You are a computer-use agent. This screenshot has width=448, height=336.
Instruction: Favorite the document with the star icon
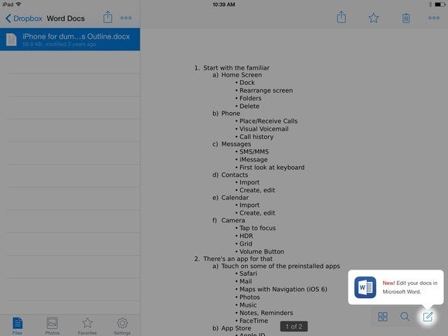tap(373, 18)
